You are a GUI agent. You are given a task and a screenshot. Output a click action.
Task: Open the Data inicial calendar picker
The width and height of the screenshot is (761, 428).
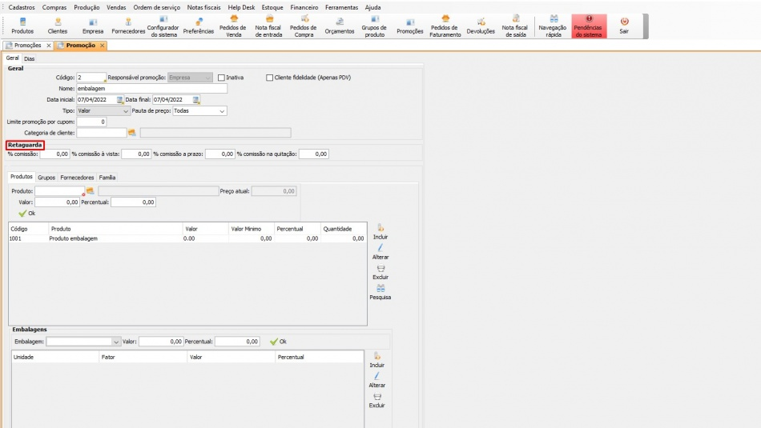pos(120,100)
